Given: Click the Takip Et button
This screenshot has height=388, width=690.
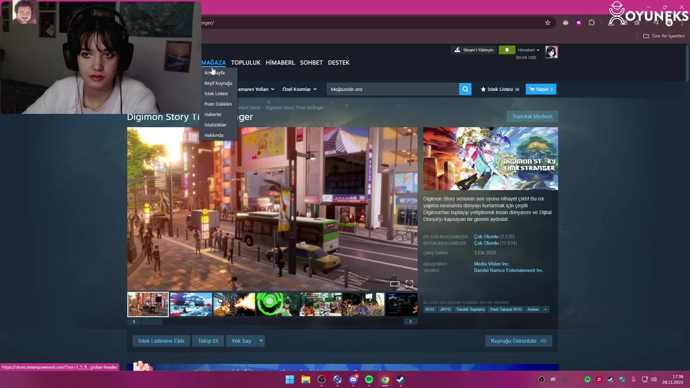Looking at the screenshot, I should 208,341.
